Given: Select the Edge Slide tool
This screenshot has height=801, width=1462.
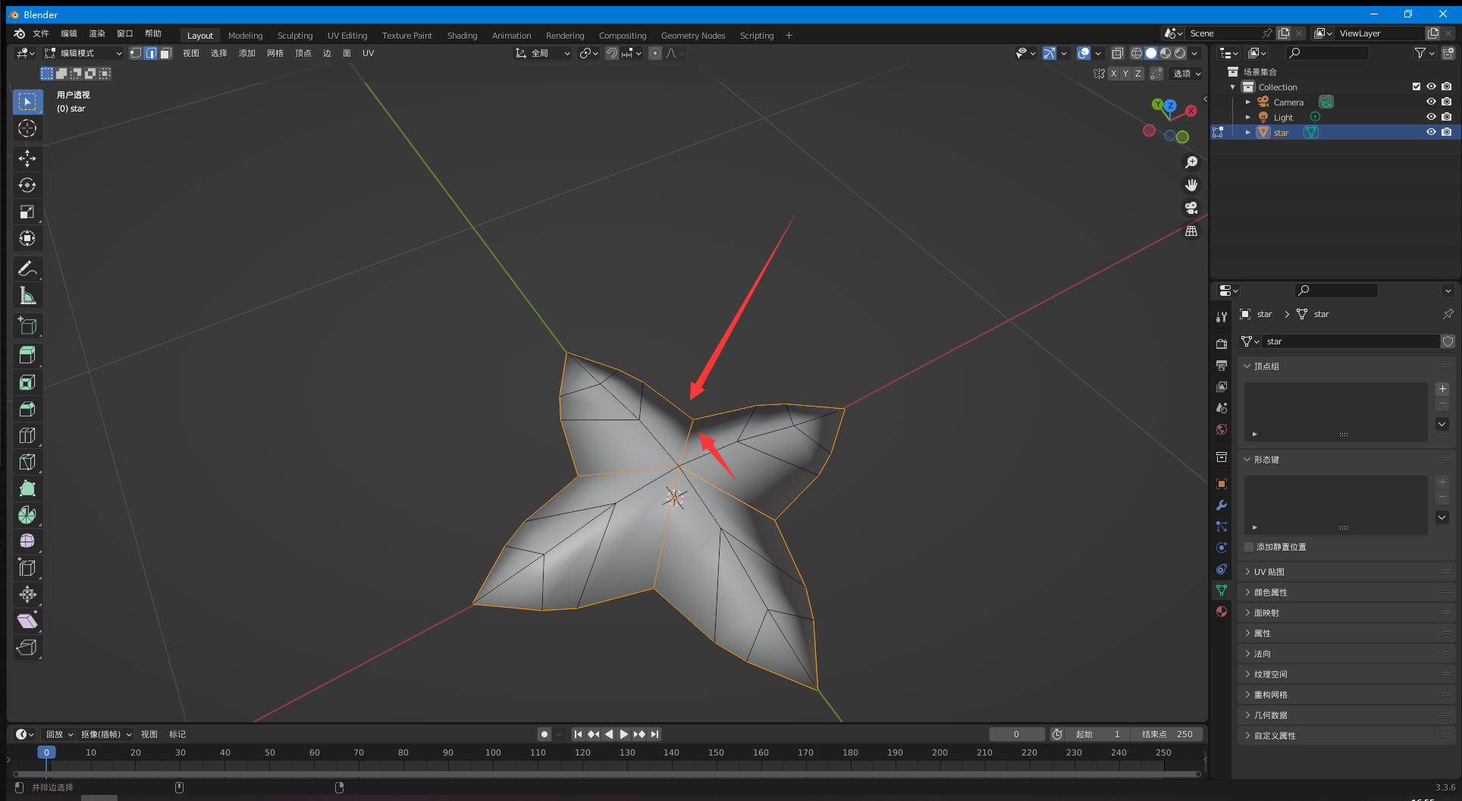Looking at the screenshot, I should (x=27, y=567).
